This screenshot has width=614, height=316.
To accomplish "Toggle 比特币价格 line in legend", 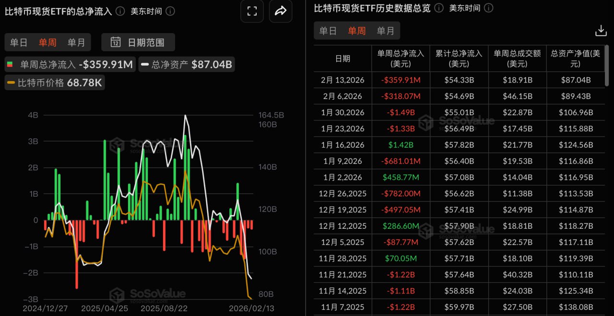I will coord(55,82).
